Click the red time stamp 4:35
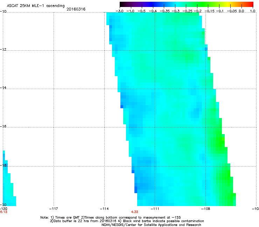The image size is (259, 227). 135,212
